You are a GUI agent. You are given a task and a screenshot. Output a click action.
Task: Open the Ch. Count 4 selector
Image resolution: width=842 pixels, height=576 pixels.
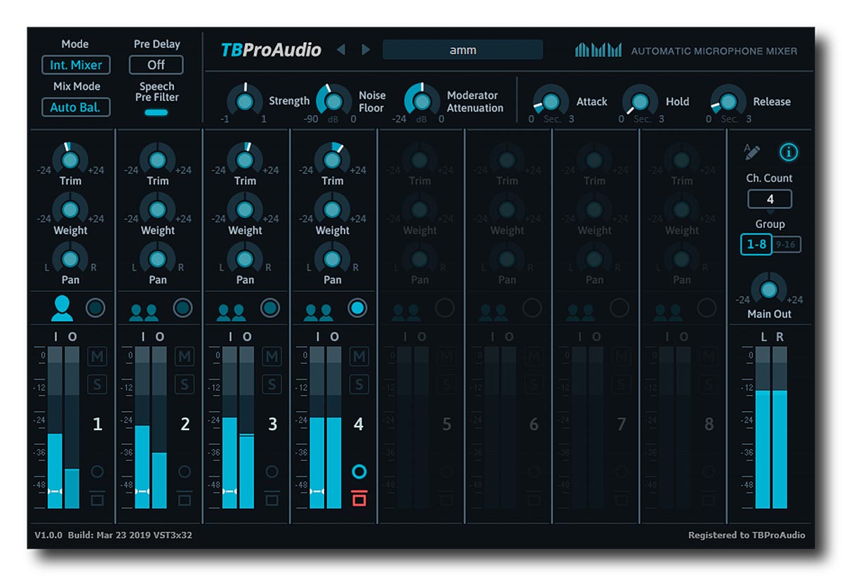point(770,199)
